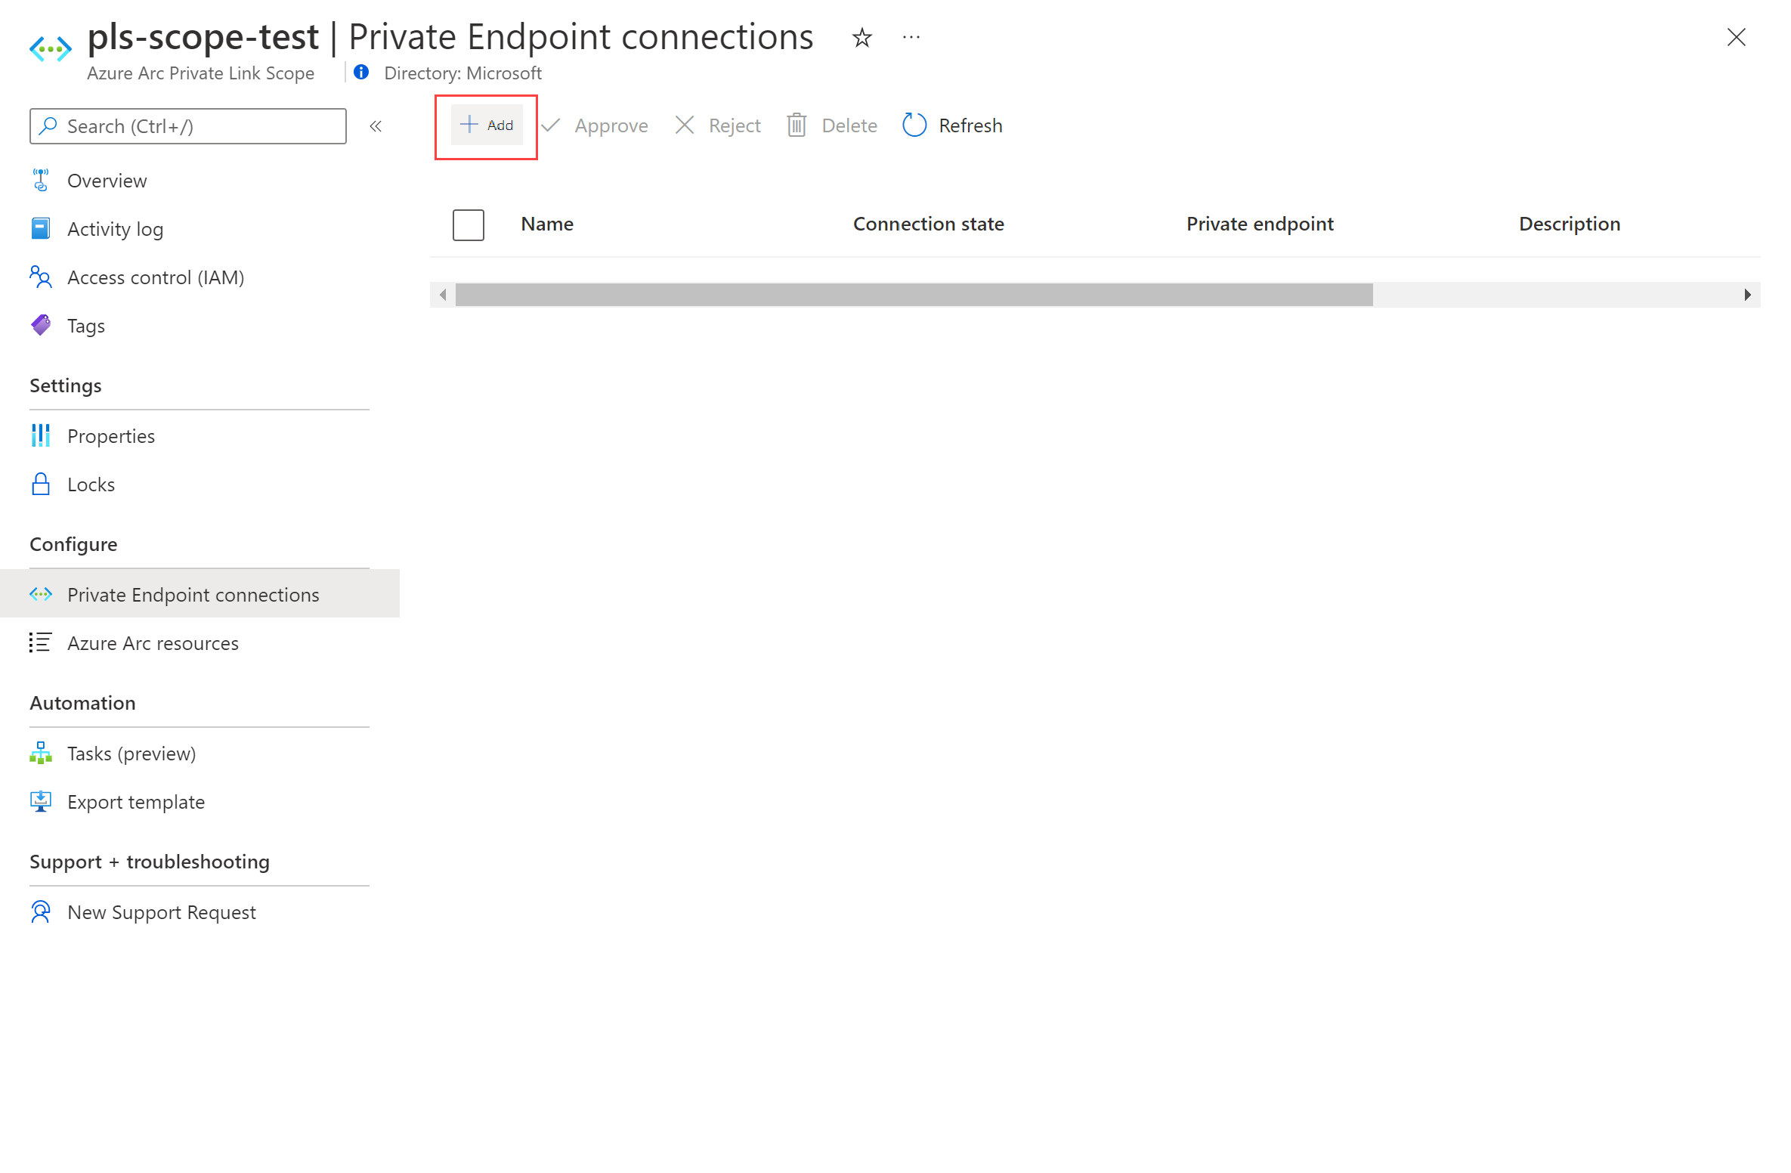The width and height of the screenshot is (1791, 1173).
Task: Click the Add private endpoint connection icon
Action: [485, 125]
